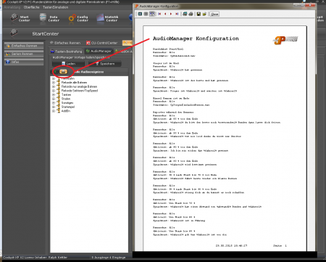Expand the Strafen tree node
Screen dimensions: 326x262
point(54,99)
